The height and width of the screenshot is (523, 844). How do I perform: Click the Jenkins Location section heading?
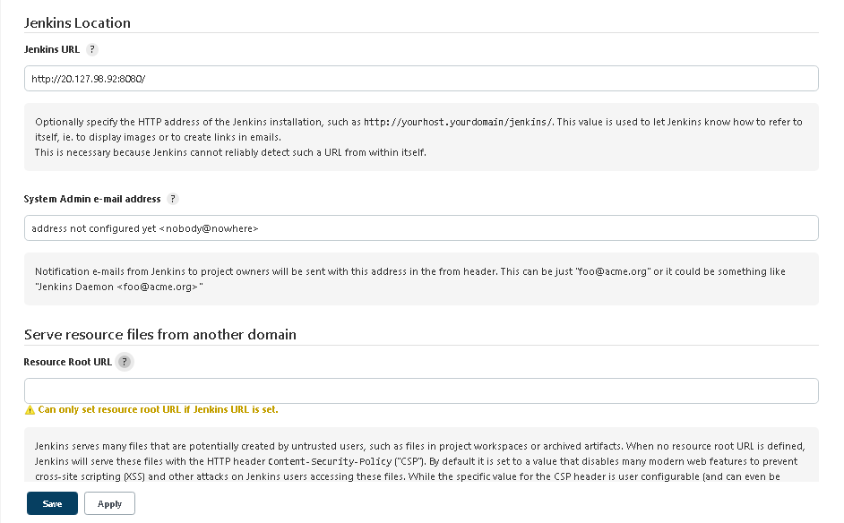coord(77,23)
